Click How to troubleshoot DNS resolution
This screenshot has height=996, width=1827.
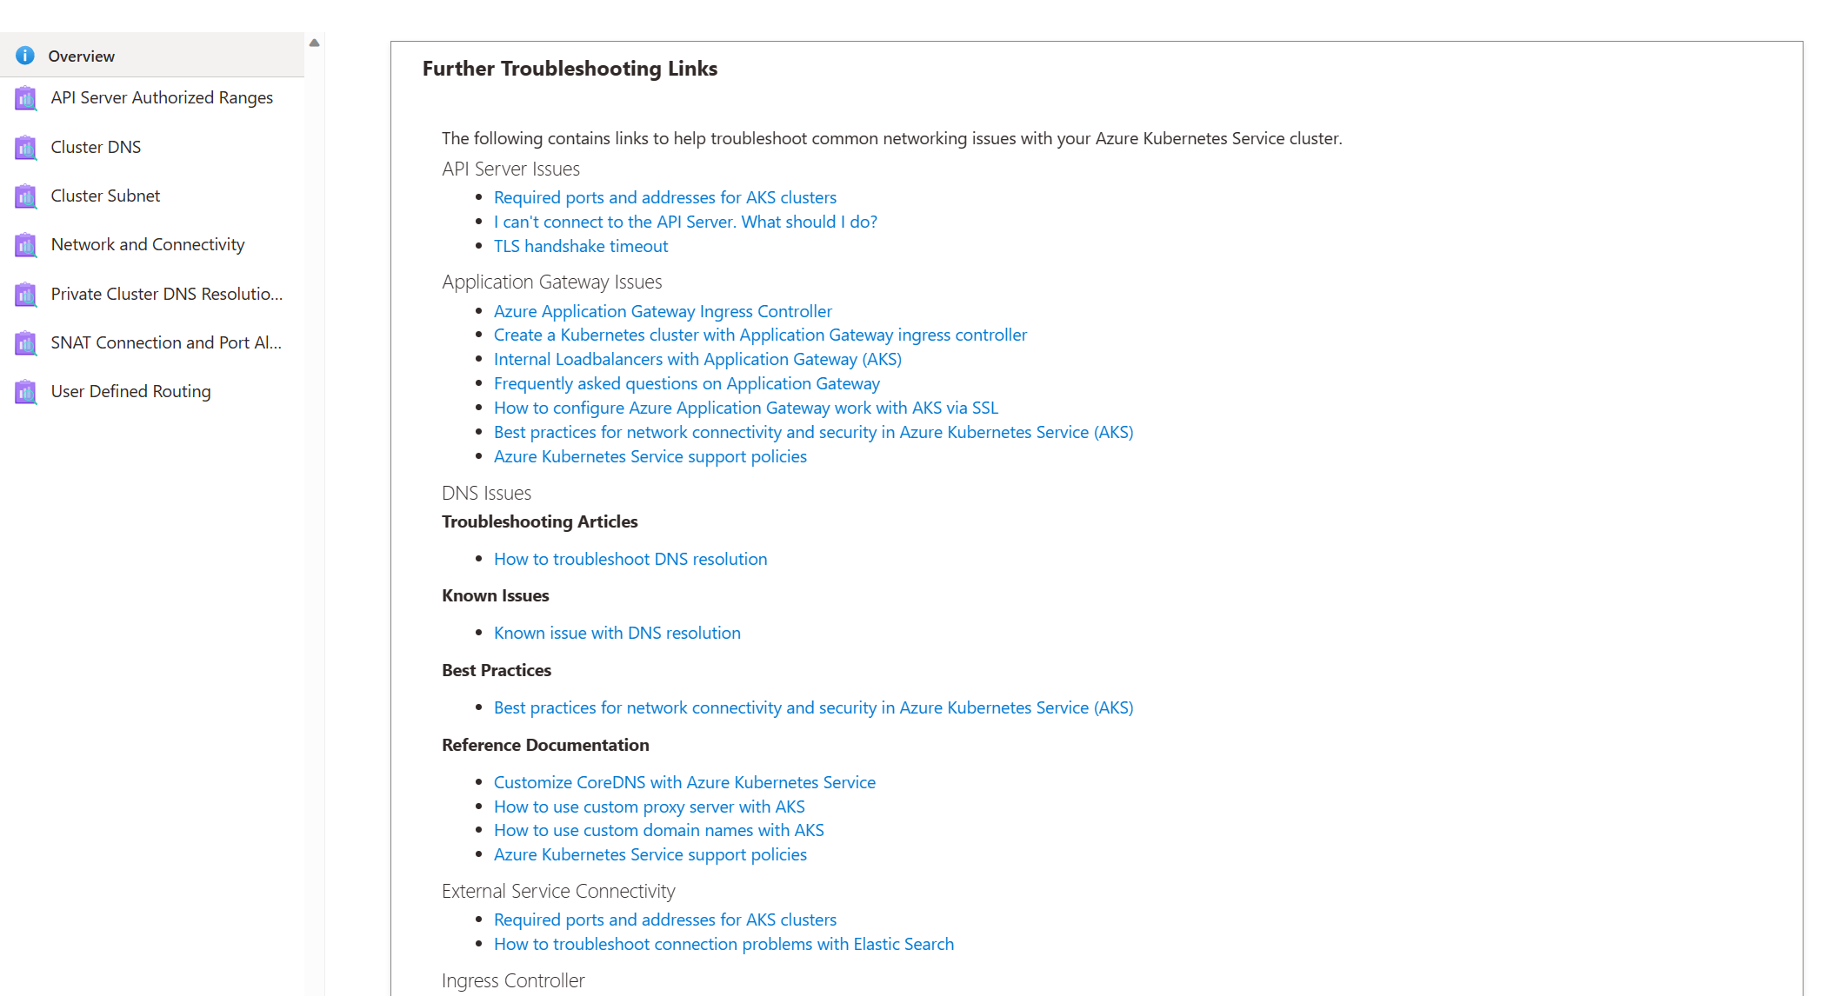[x=630, y=558]
